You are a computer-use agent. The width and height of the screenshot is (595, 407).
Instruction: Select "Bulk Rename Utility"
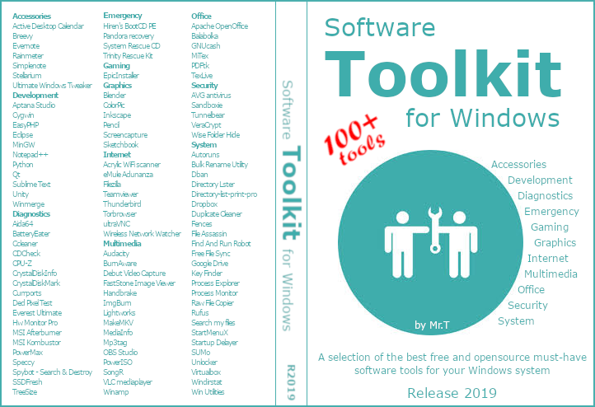coord(220,165)
